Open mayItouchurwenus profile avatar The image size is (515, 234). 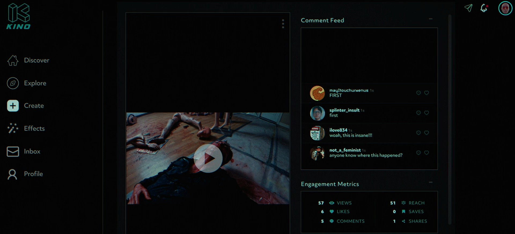click(x=318, y=93)
